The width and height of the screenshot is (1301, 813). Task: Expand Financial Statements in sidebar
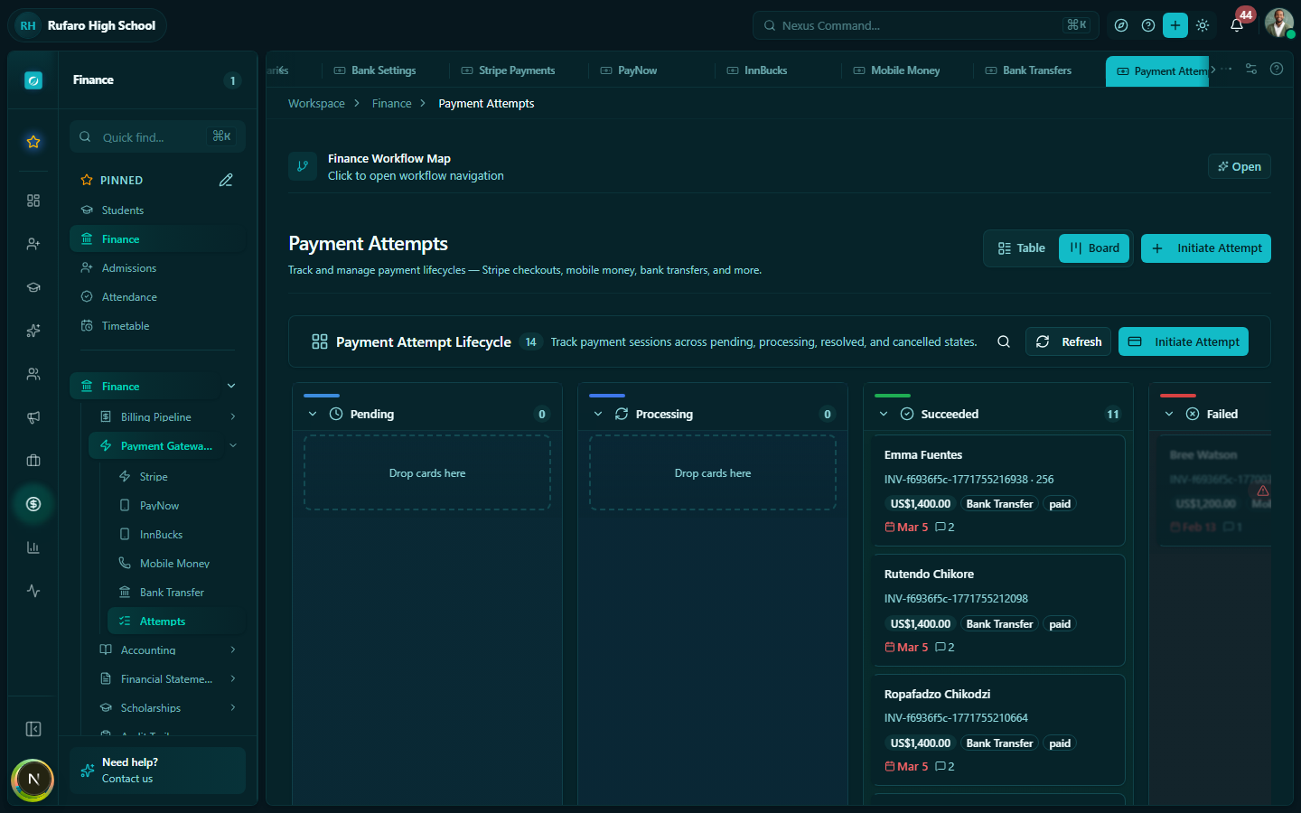[x=233, y=678]
